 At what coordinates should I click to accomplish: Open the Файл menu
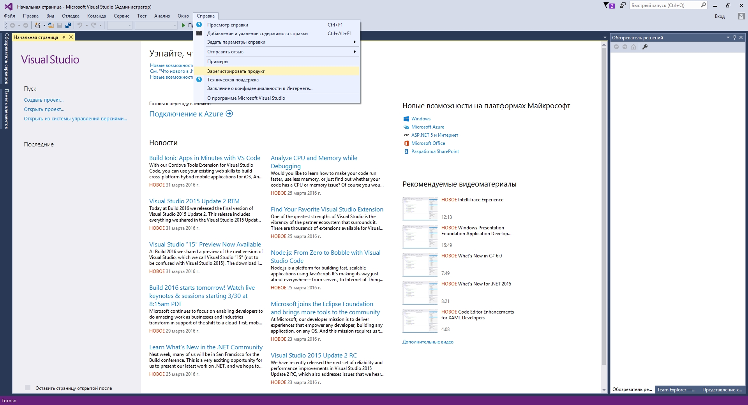pos(10,16)
